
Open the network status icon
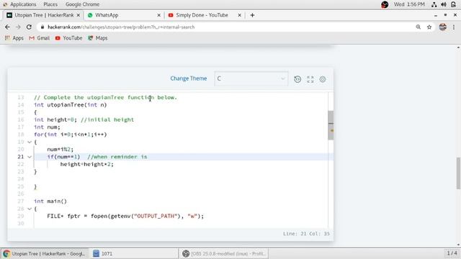coord(434,4)
